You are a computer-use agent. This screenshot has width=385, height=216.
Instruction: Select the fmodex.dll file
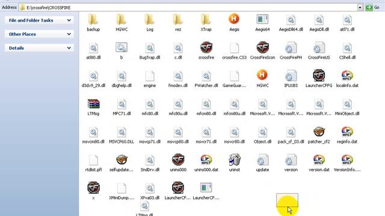178,76
